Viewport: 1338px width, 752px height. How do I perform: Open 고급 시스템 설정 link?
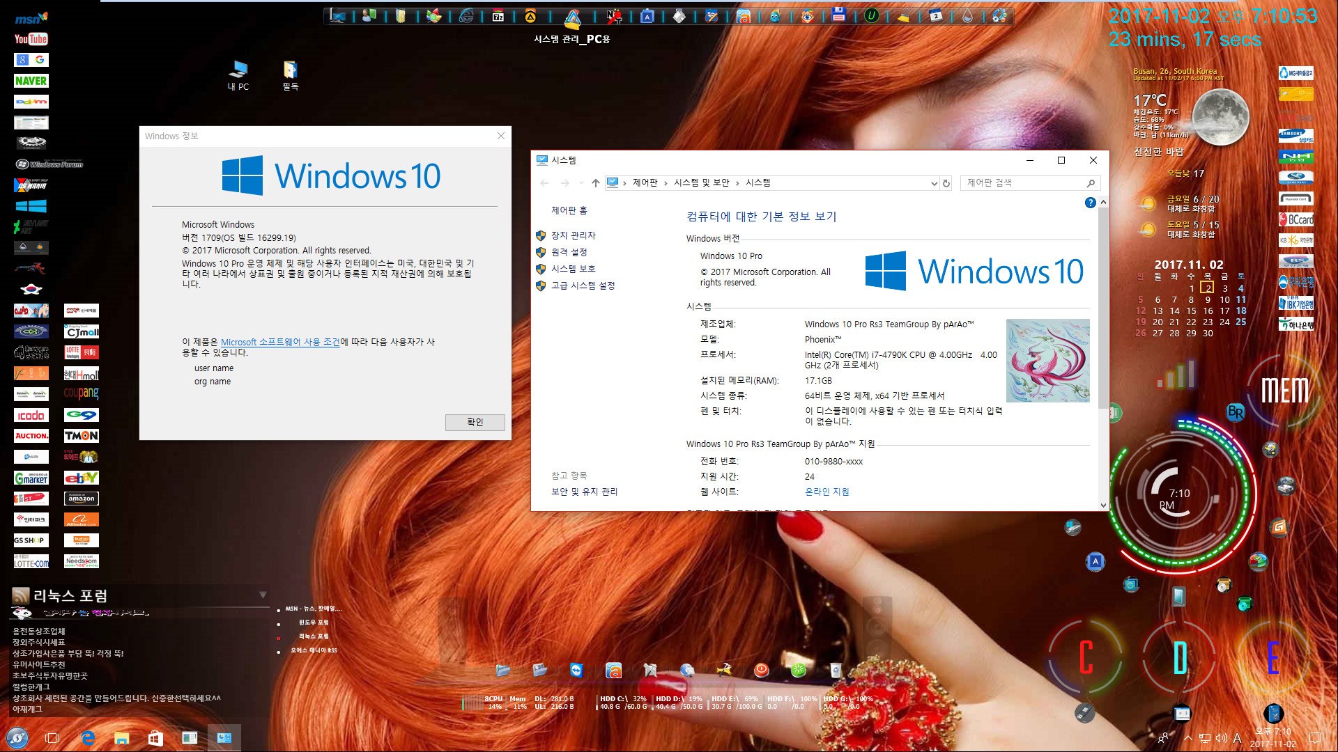[583, 285]
